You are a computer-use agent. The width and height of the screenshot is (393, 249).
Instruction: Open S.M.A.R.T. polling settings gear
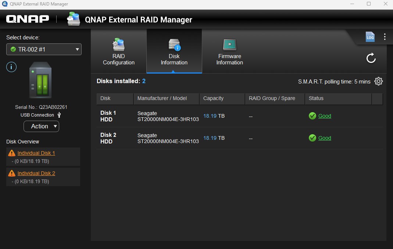coord(378,81)
